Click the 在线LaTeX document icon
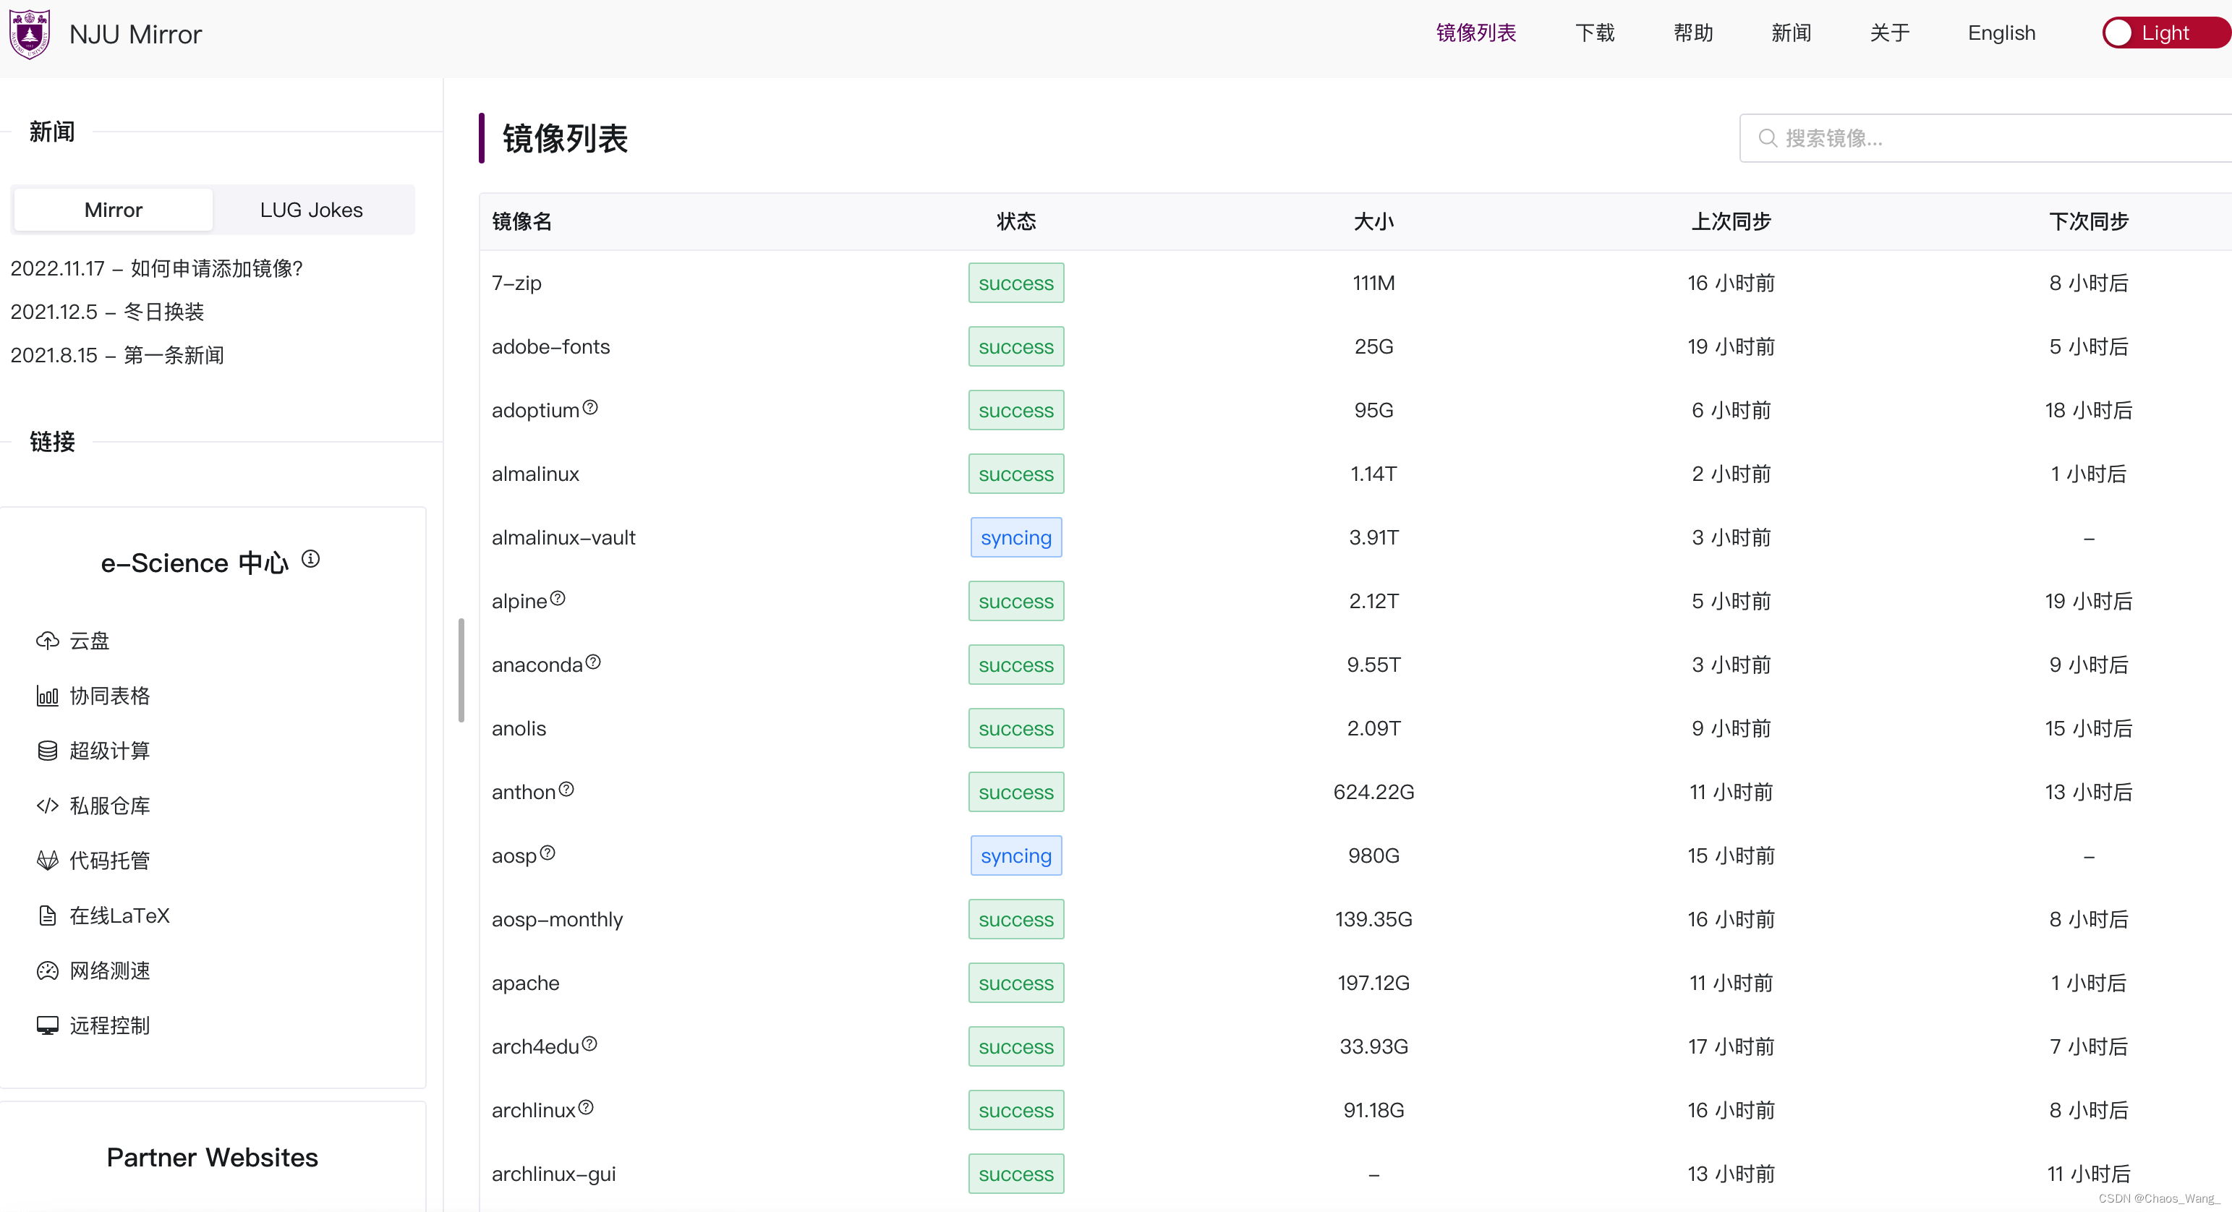This screenshot has width=2232, height=1212. 48,915
